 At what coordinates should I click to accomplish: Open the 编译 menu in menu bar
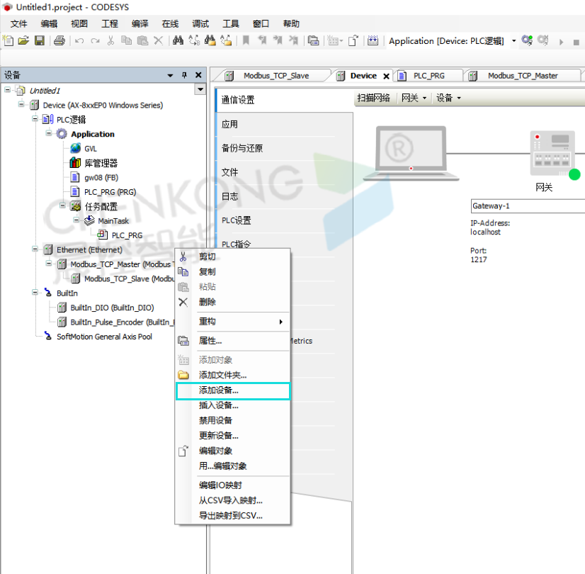point(140,23)
